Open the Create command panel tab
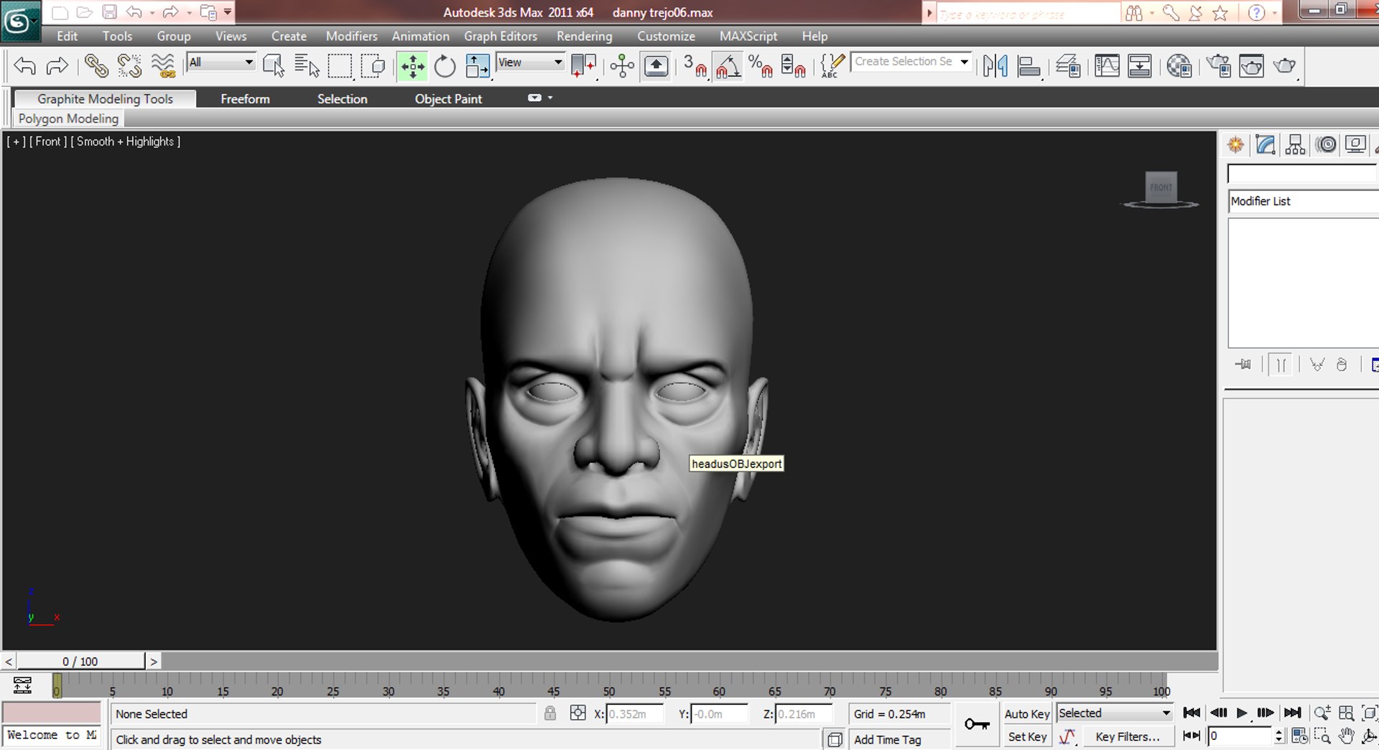The height and width of the screenshot is (750, 1379). point(1235,145)
